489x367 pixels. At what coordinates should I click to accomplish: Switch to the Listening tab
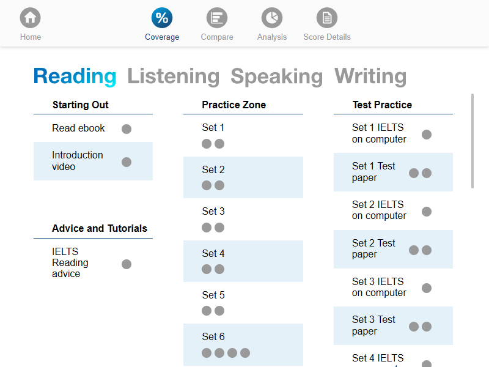click(x=173, y=76)
